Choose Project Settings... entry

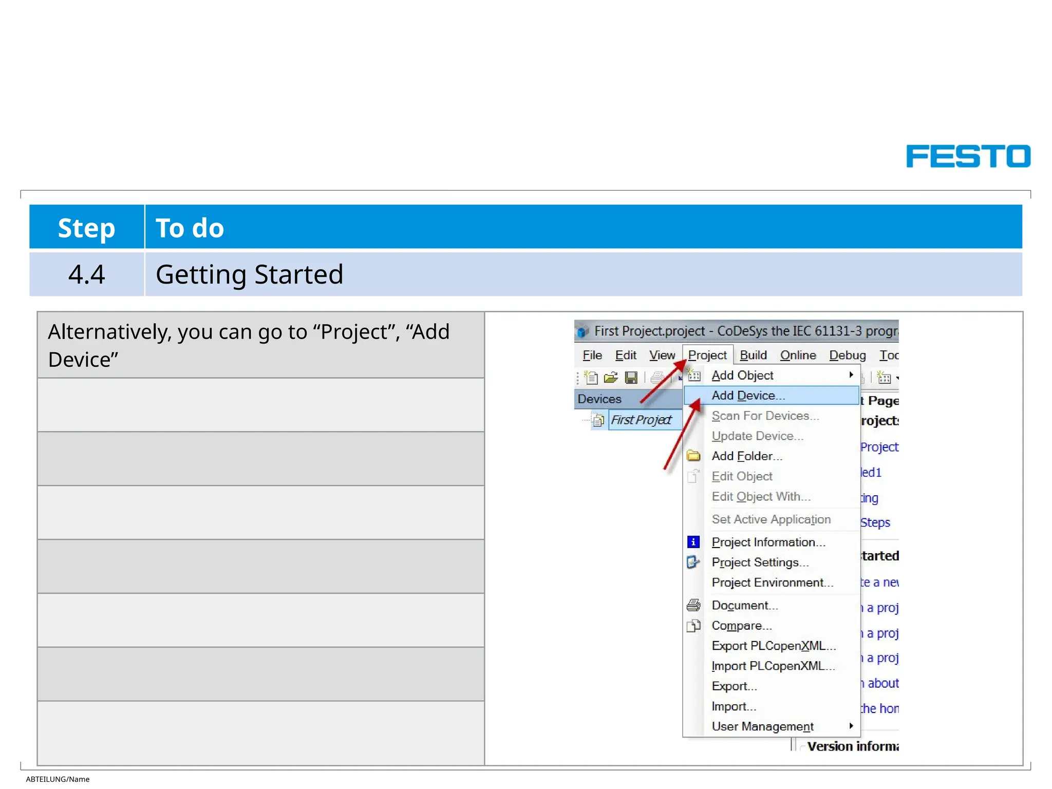coord(772,562)
